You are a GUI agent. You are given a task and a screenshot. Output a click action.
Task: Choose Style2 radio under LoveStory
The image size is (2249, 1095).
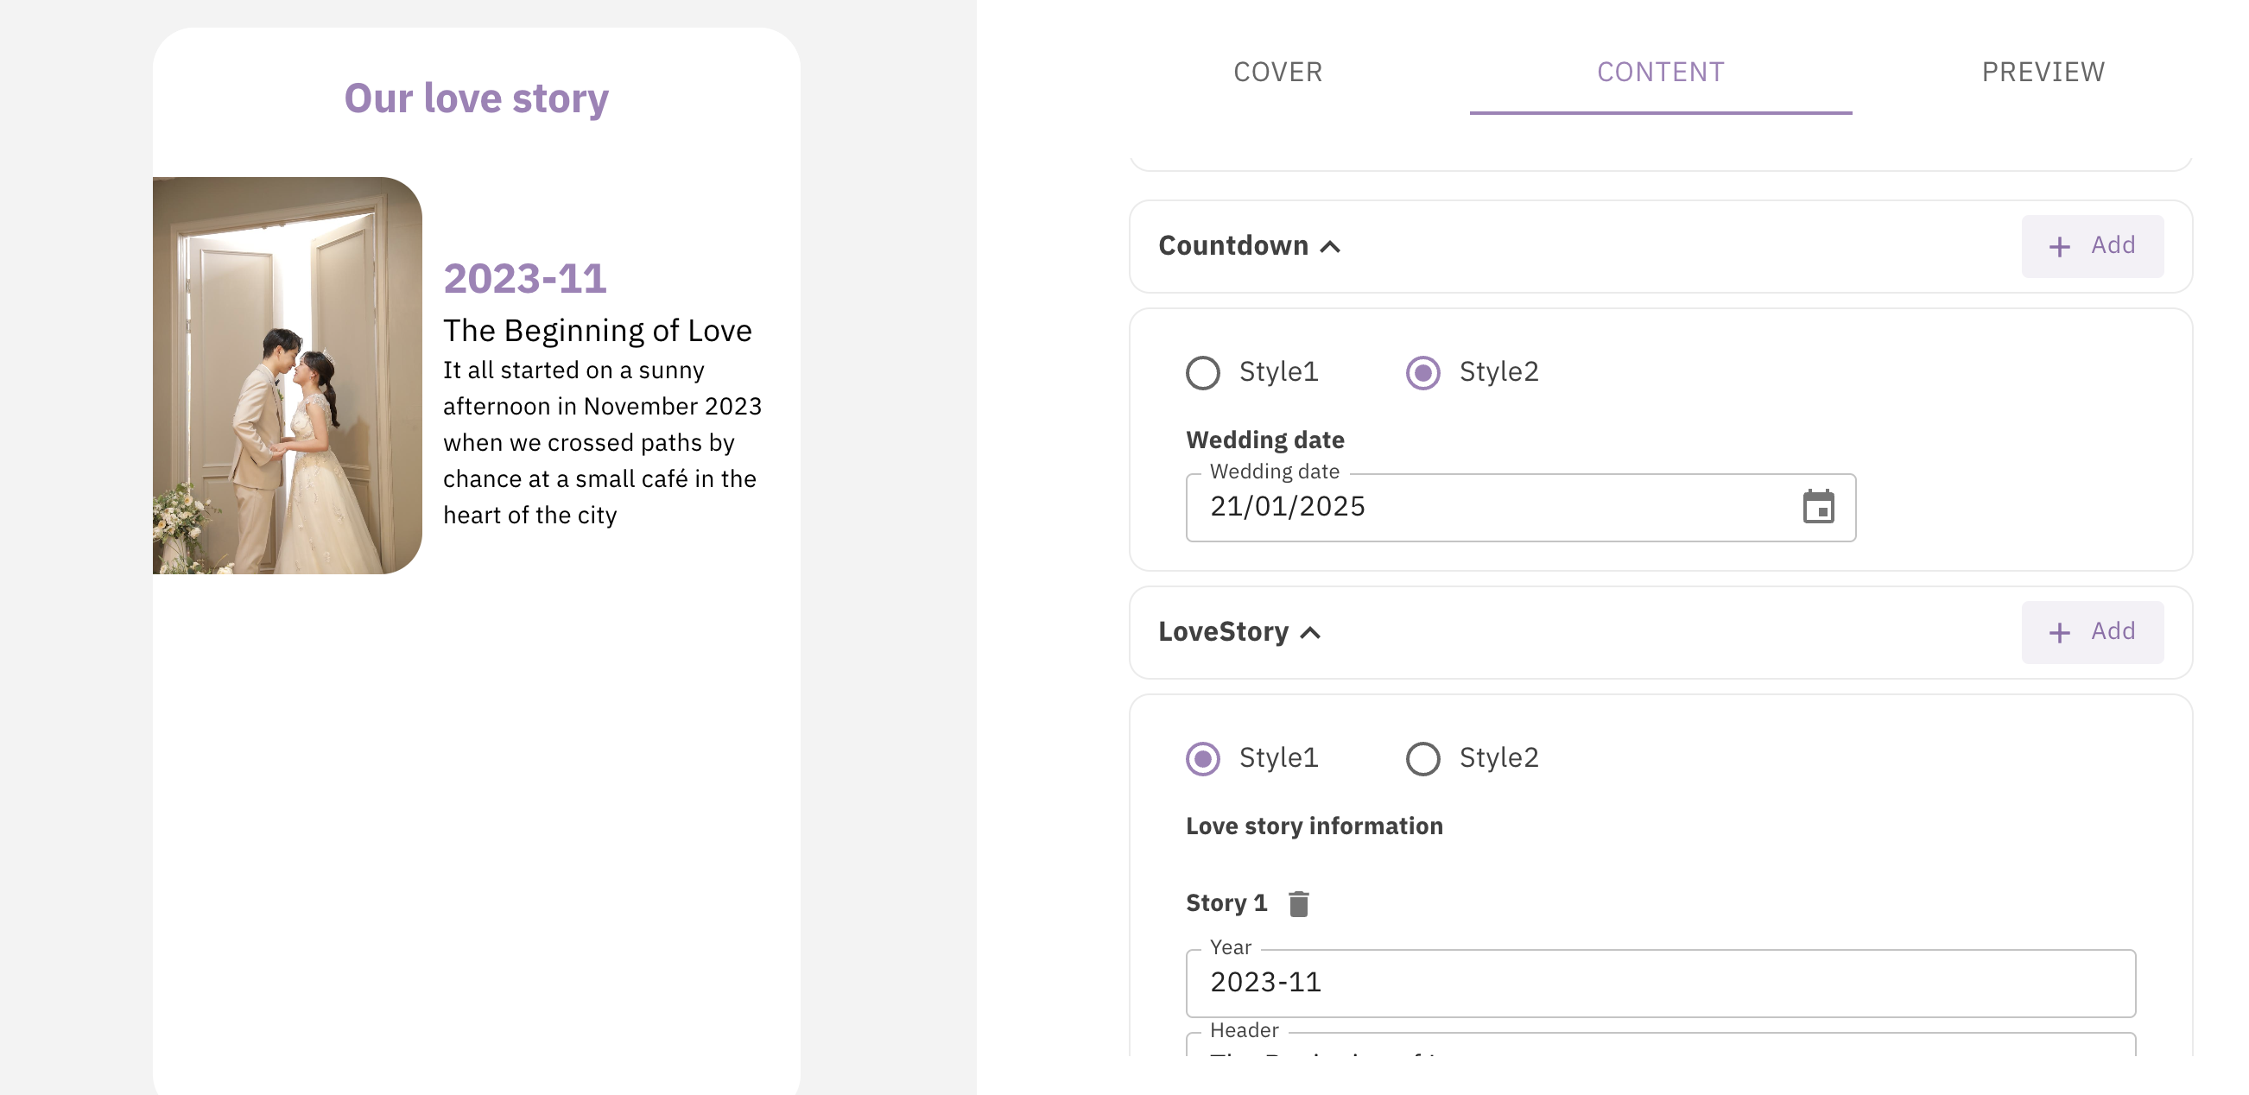[x=1422, y=758]
